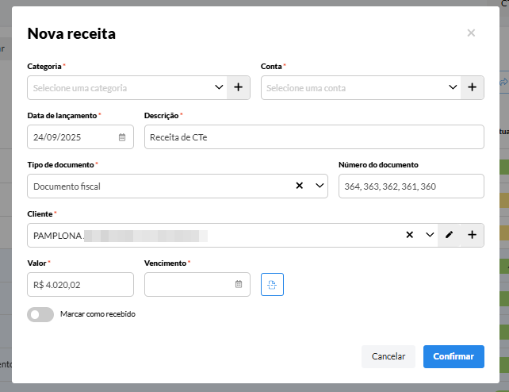Viewport: 509px width, 392px height.
Task: Toggle Marcar como recebido switch
Action: click(40, 314)
